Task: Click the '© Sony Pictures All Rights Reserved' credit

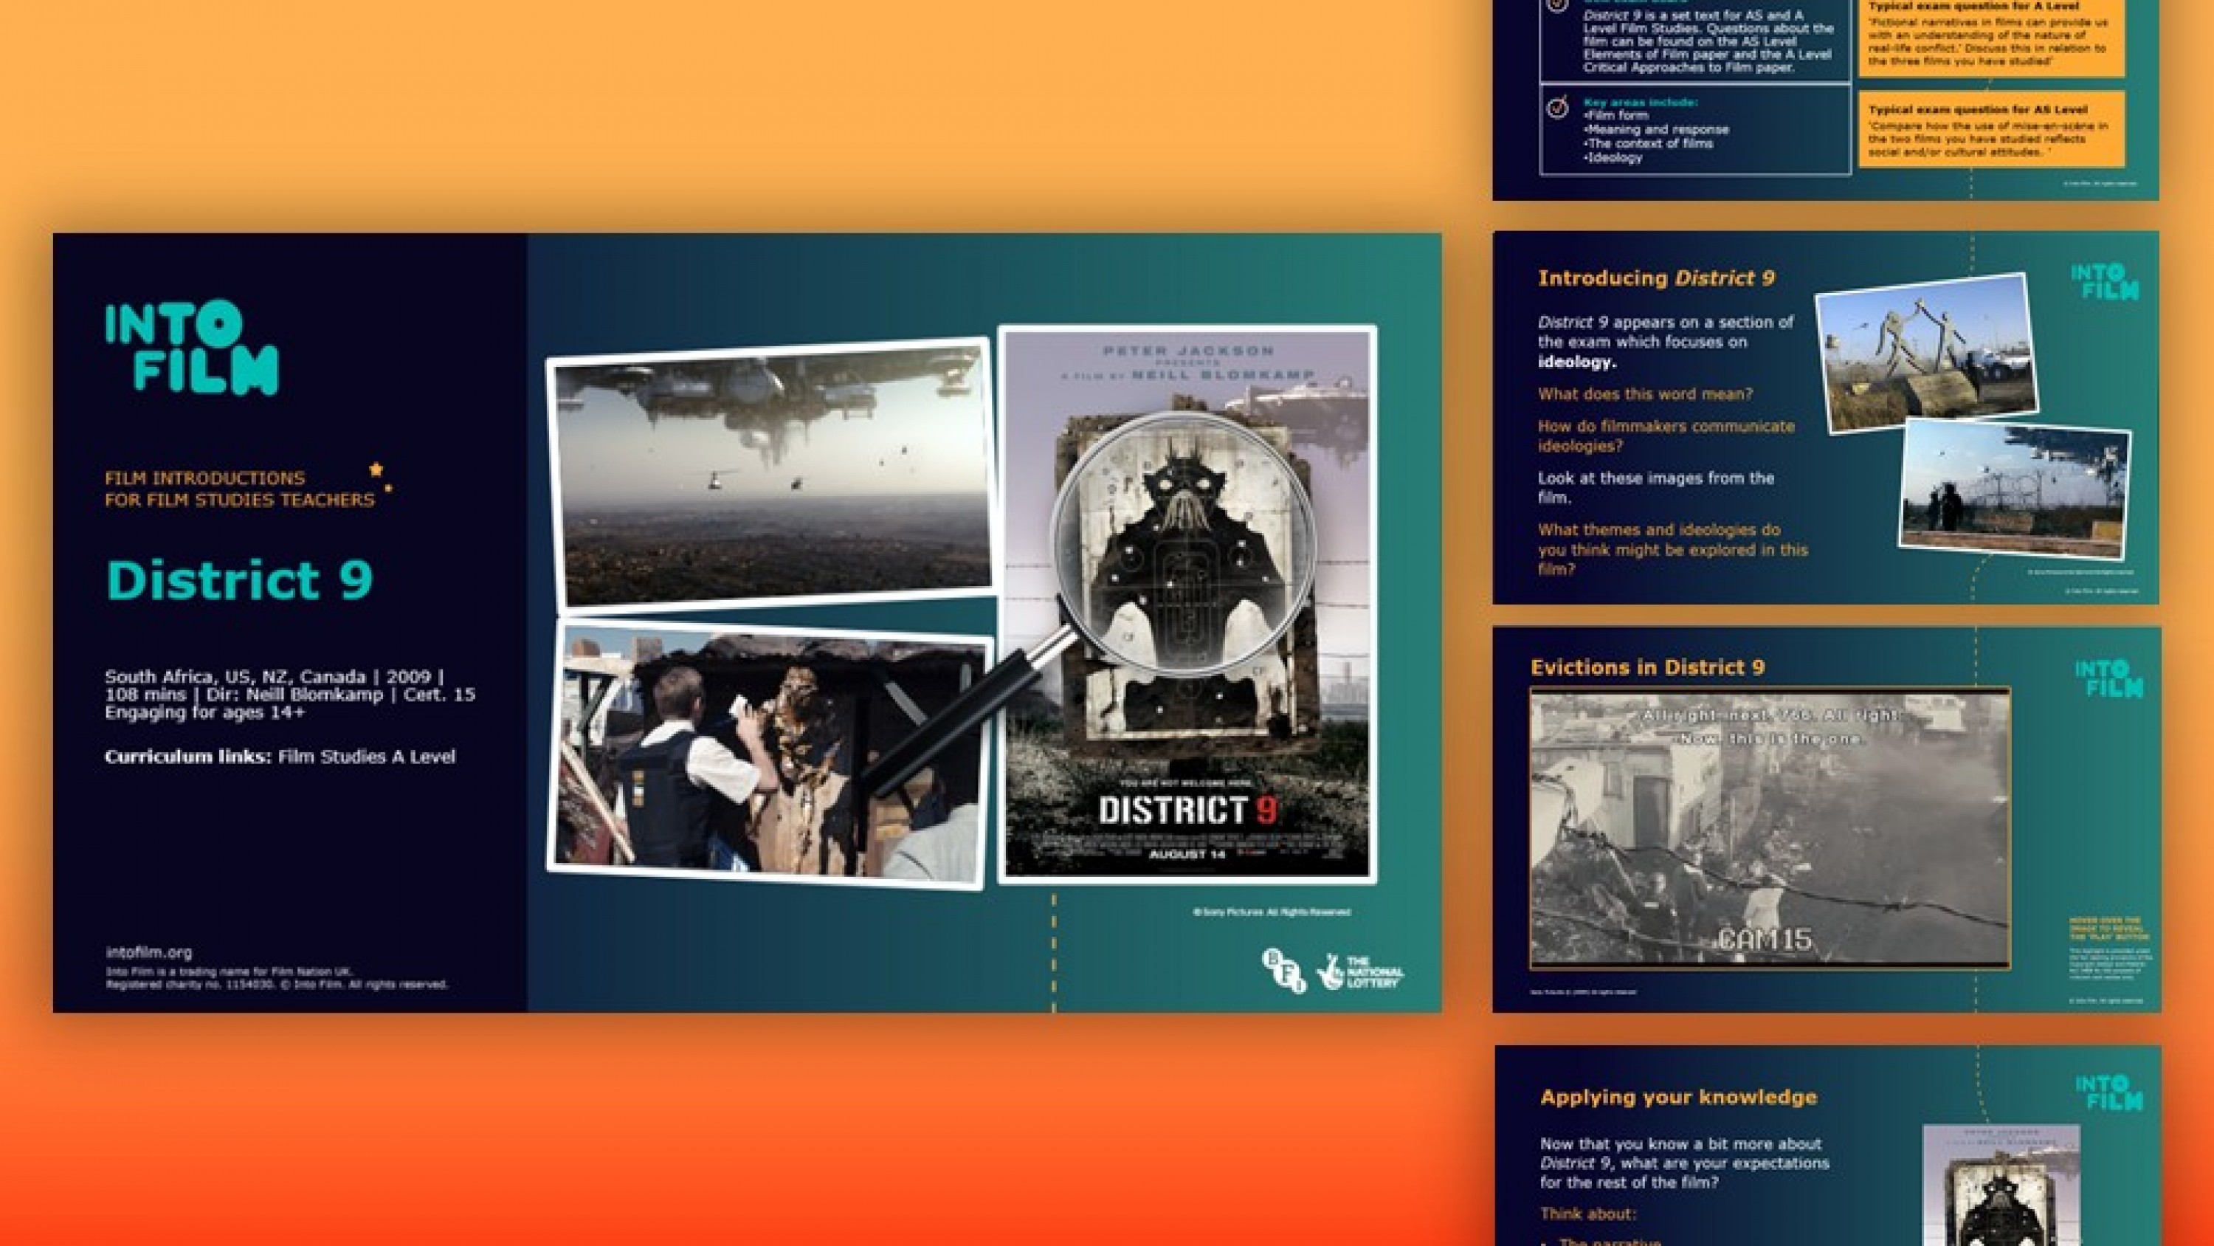Action: pos(1271,912)
